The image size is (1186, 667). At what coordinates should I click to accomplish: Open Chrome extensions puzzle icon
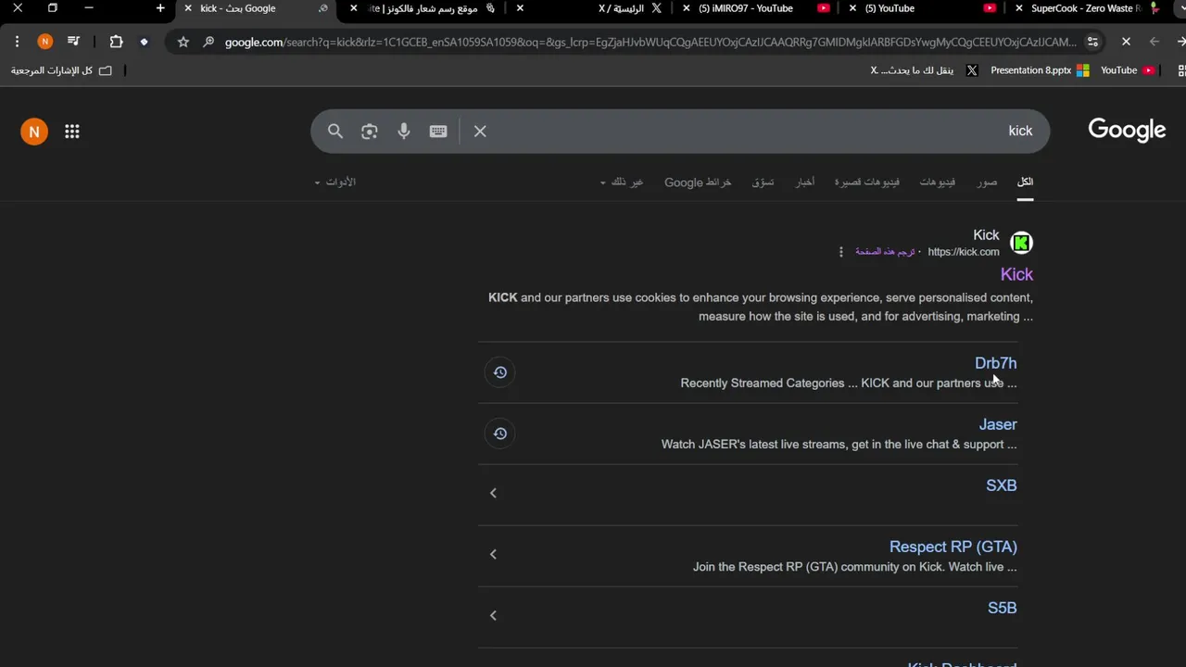[116, 42]
